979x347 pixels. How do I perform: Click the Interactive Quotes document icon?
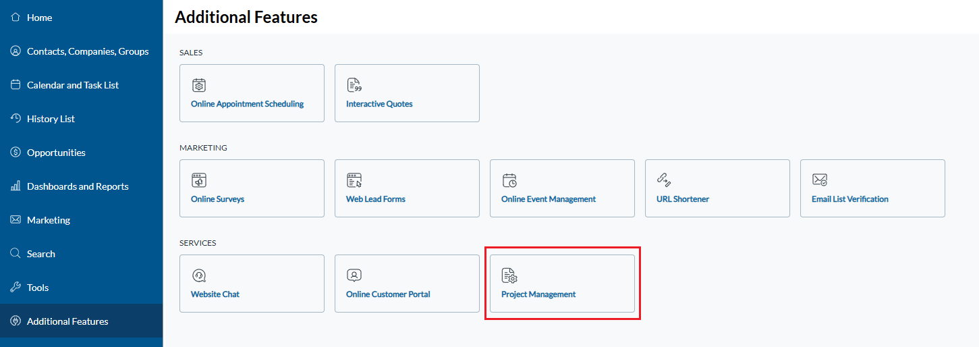click(354, 85)
